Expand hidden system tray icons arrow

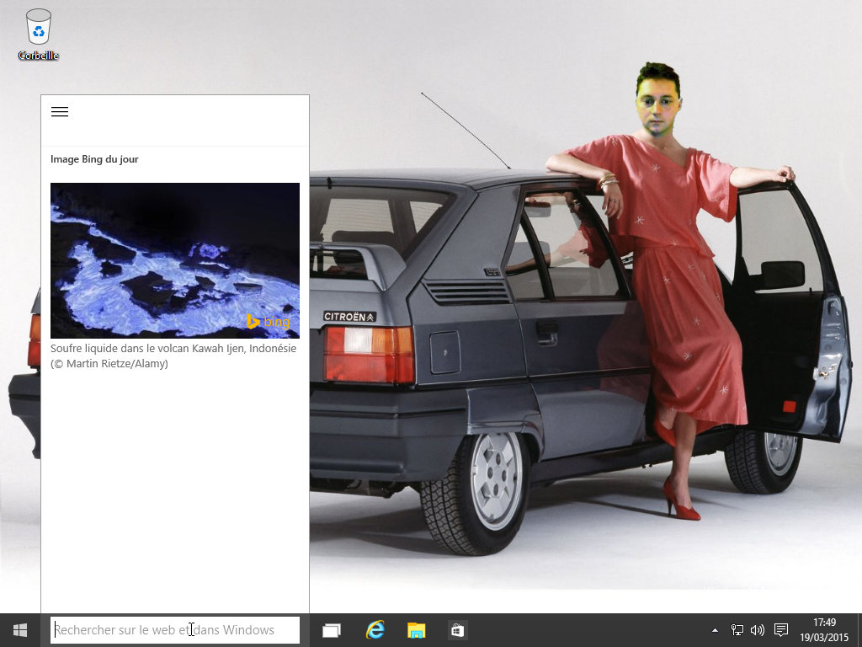(x=716, y=630)
